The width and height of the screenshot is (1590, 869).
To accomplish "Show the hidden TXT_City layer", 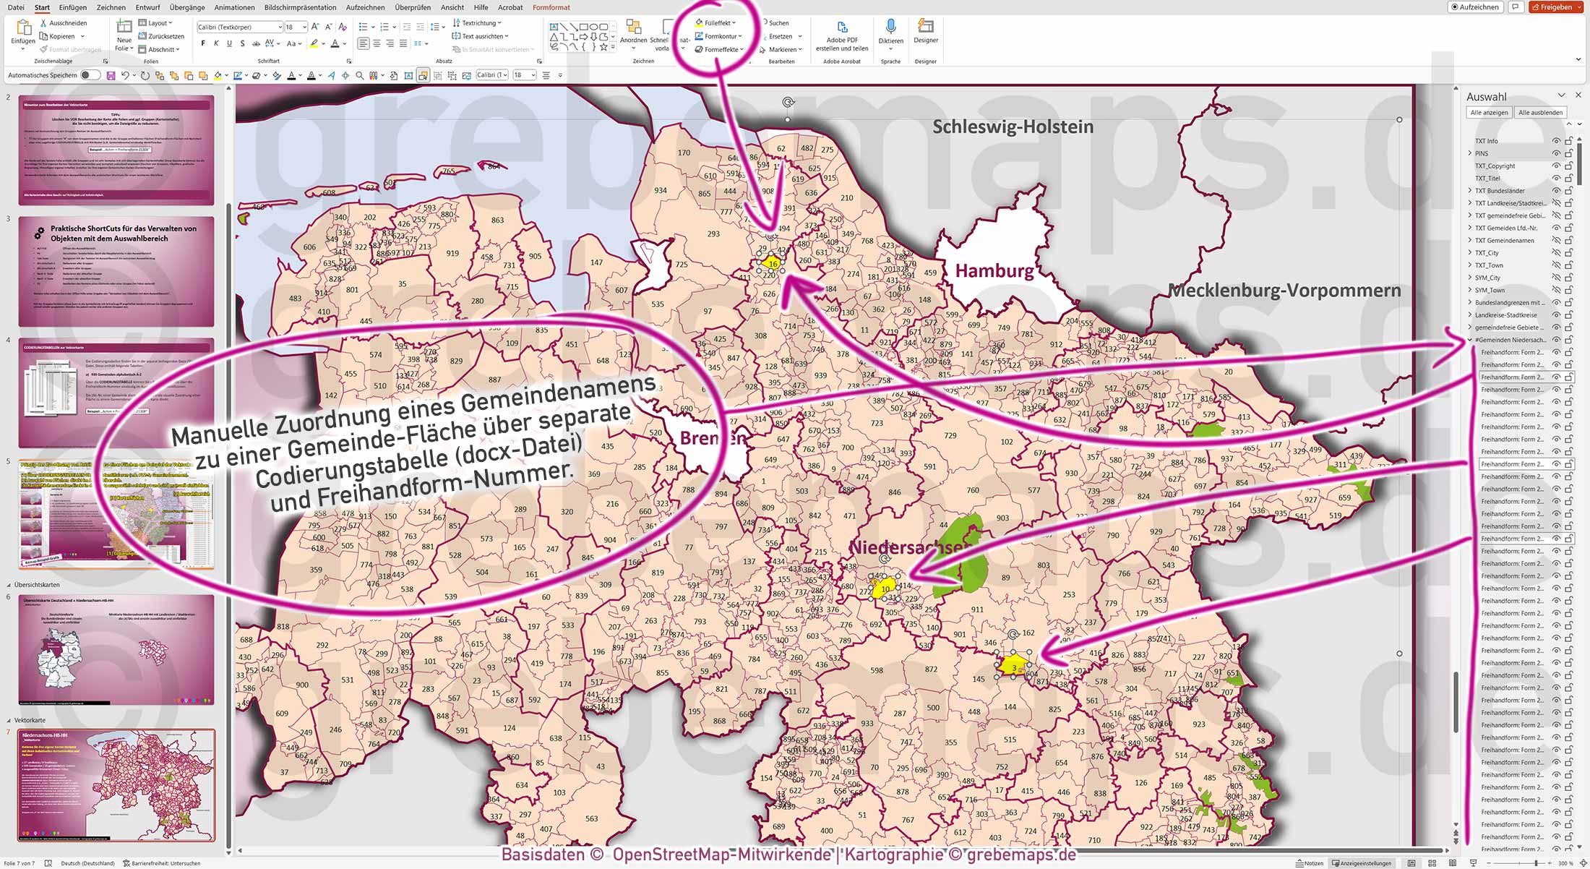I will [1555, 252].
